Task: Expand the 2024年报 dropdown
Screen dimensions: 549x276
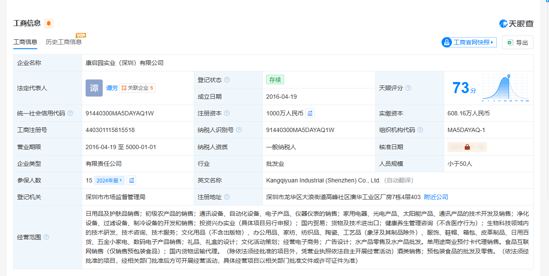Action: pyautogui.click(x=110, y=180)
